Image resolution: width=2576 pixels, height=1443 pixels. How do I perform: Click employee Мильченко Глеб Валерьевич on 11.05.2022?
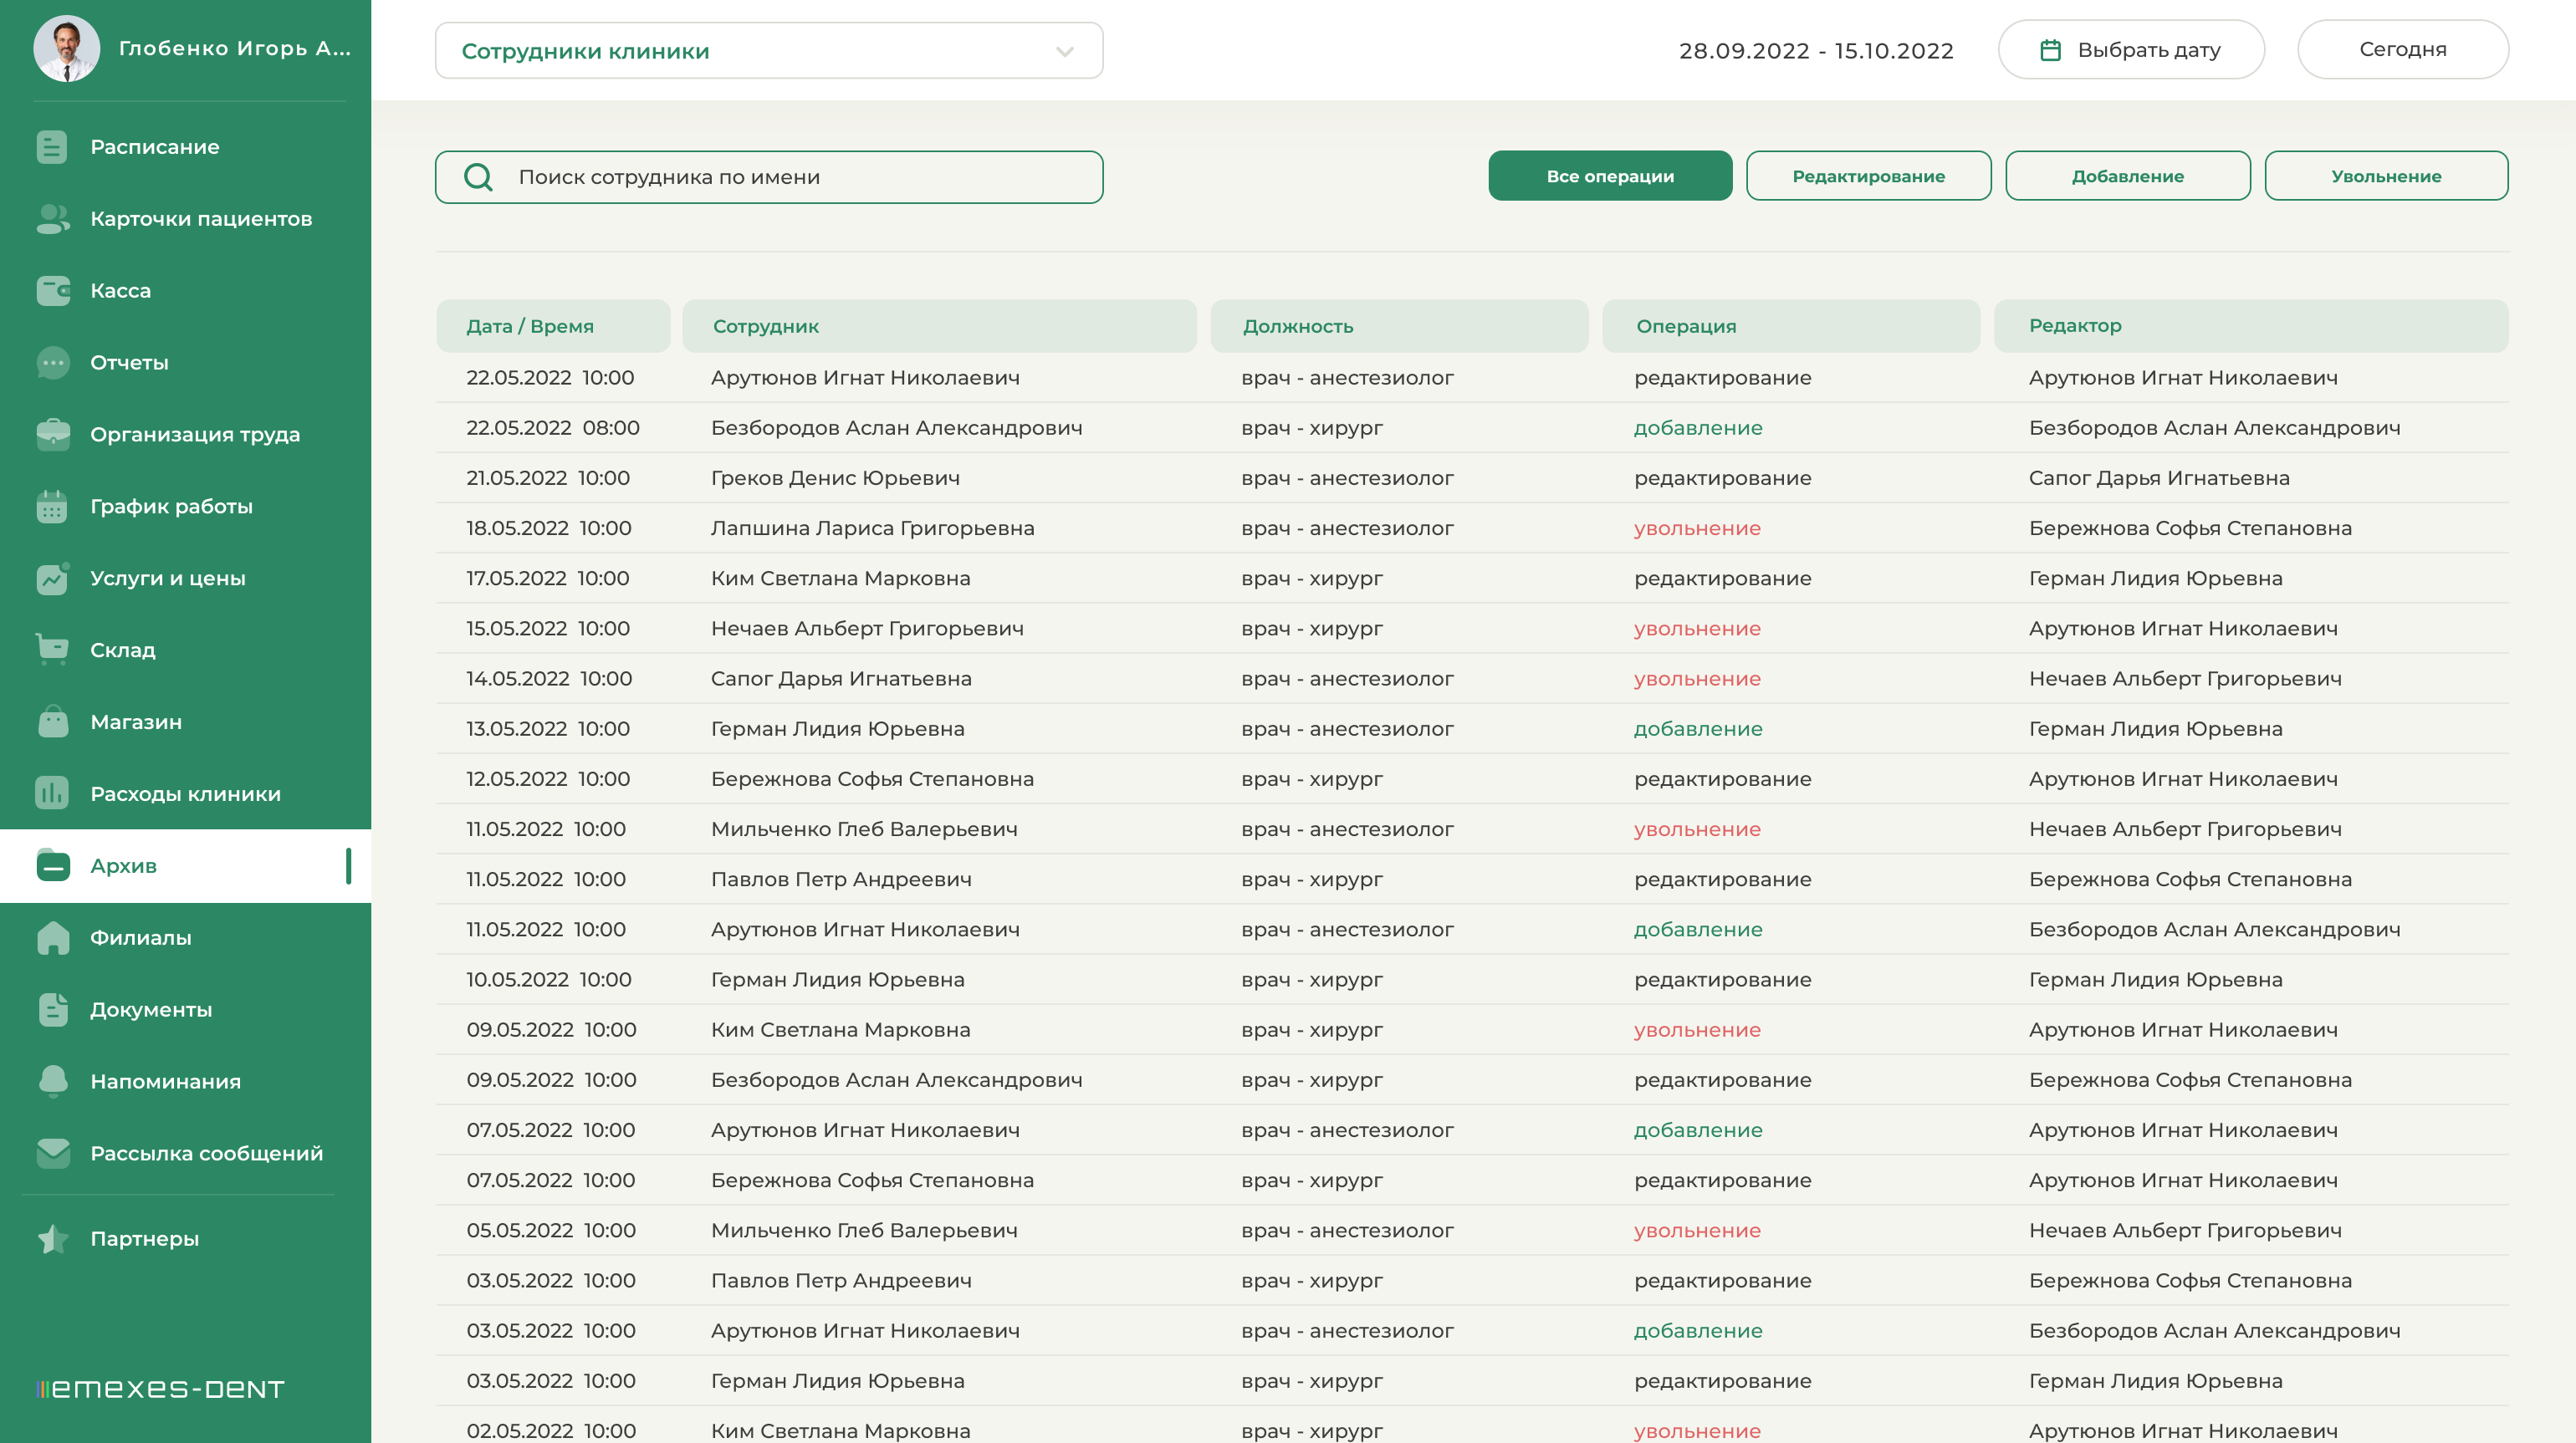[x=864, y=829]
